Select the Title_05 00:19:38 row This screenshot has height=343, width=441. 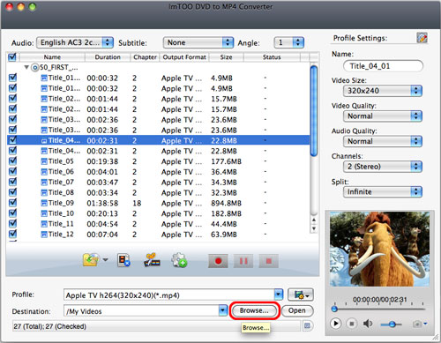click(x=158, y=161)
